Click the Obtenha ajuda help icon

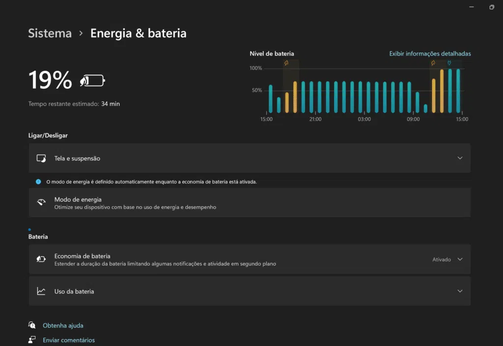tap(32, 325)
